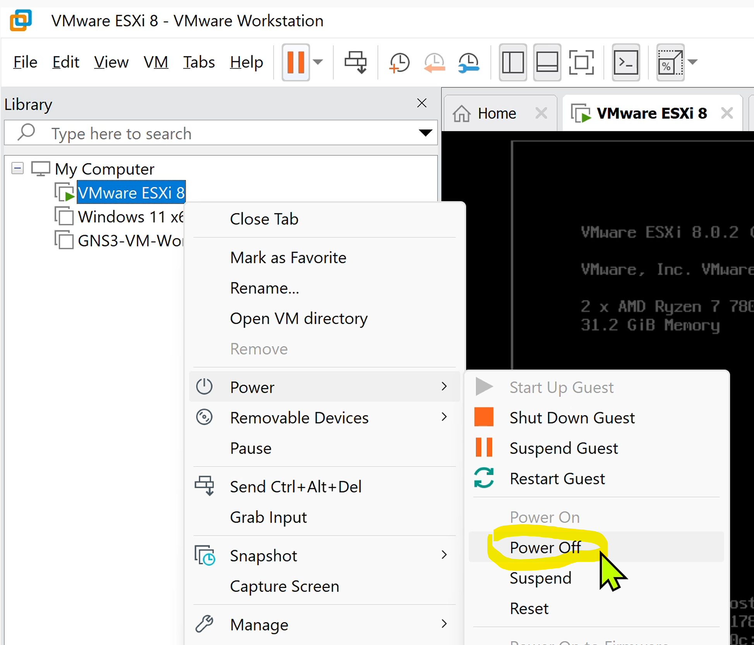Open power options dropdown arrow next to pause
Viewport: 754px width, 645px height.
(318, 62)
